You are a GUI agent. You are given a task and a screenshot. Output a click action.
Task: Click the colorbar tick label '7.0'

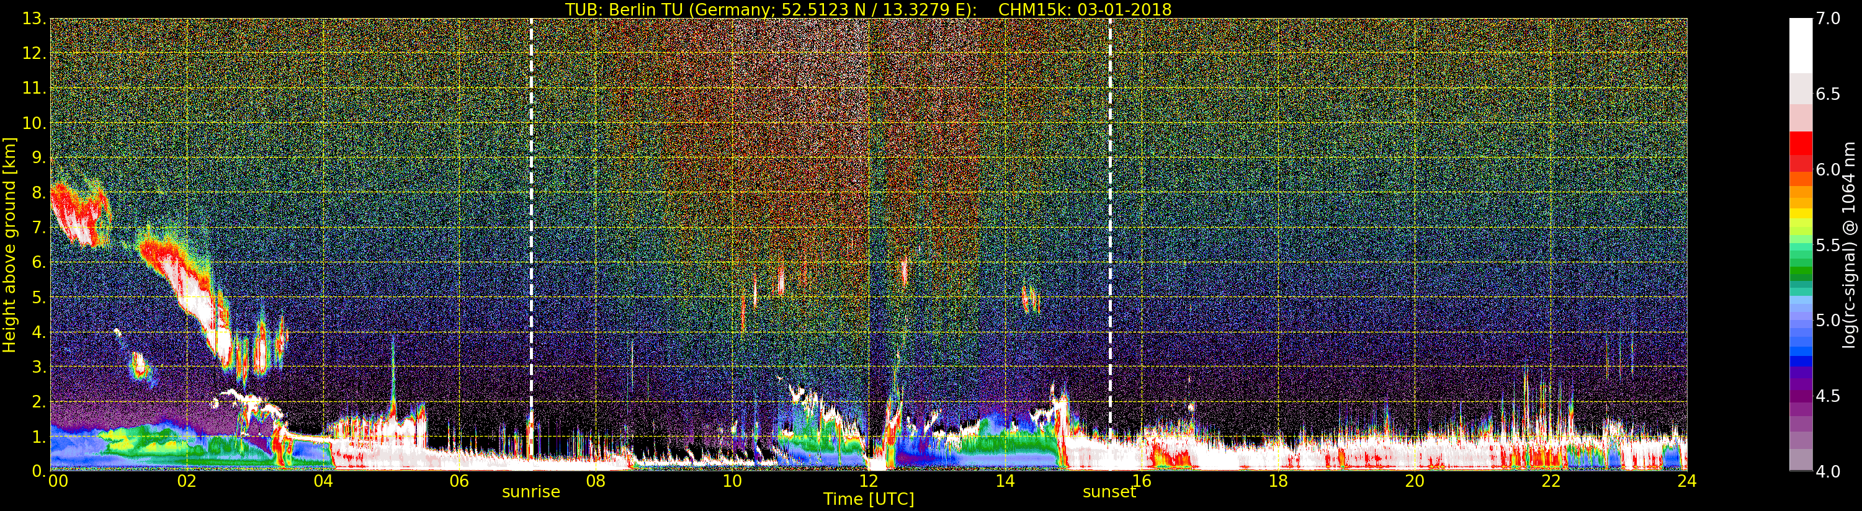(1828, 19)
